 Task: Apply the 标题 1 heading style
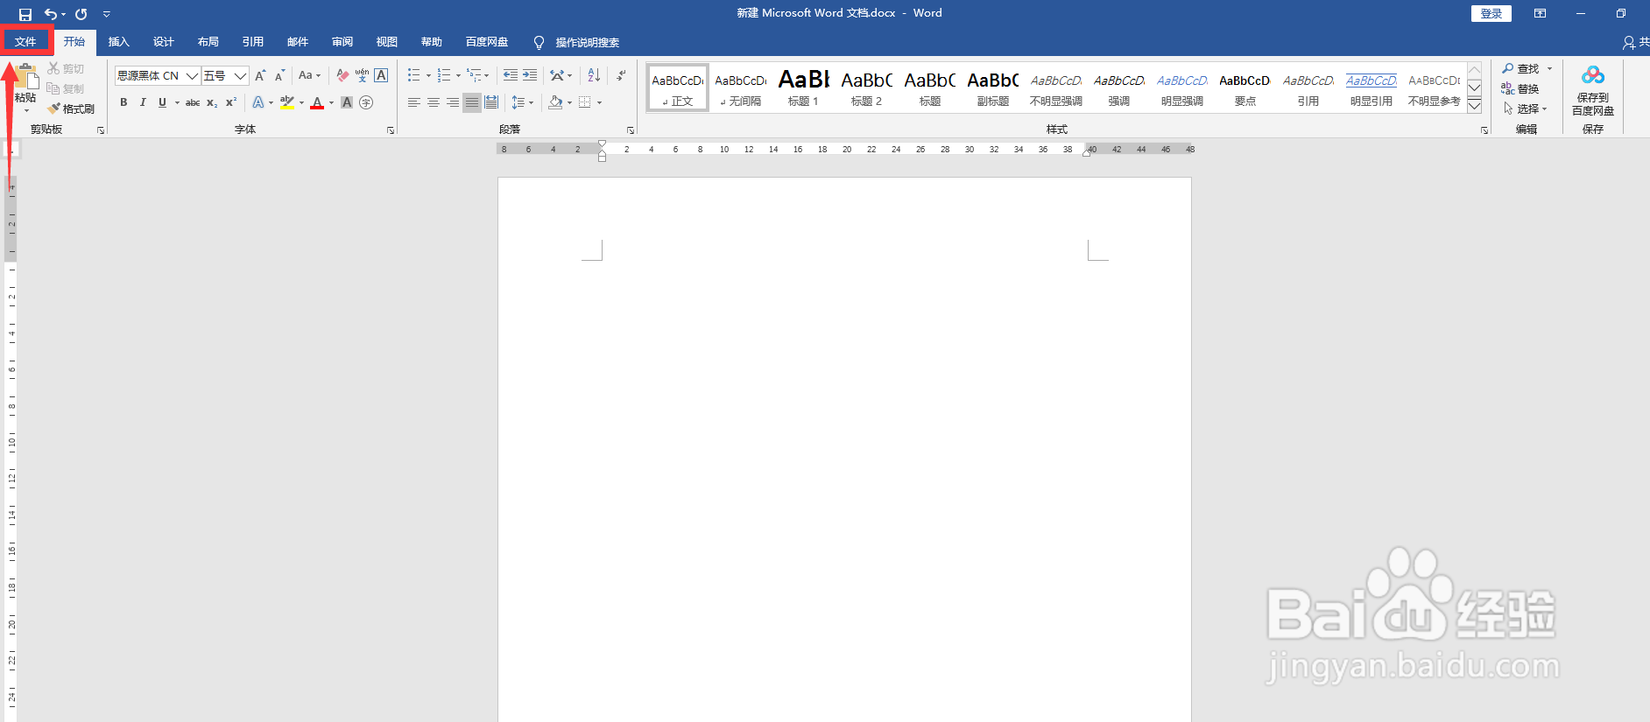[803, 88]
